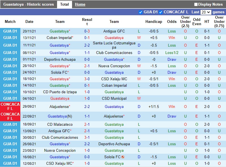226x167 pixels.
Task: Click CONCACAF L league label for 29/09/21
Action: 10,107
